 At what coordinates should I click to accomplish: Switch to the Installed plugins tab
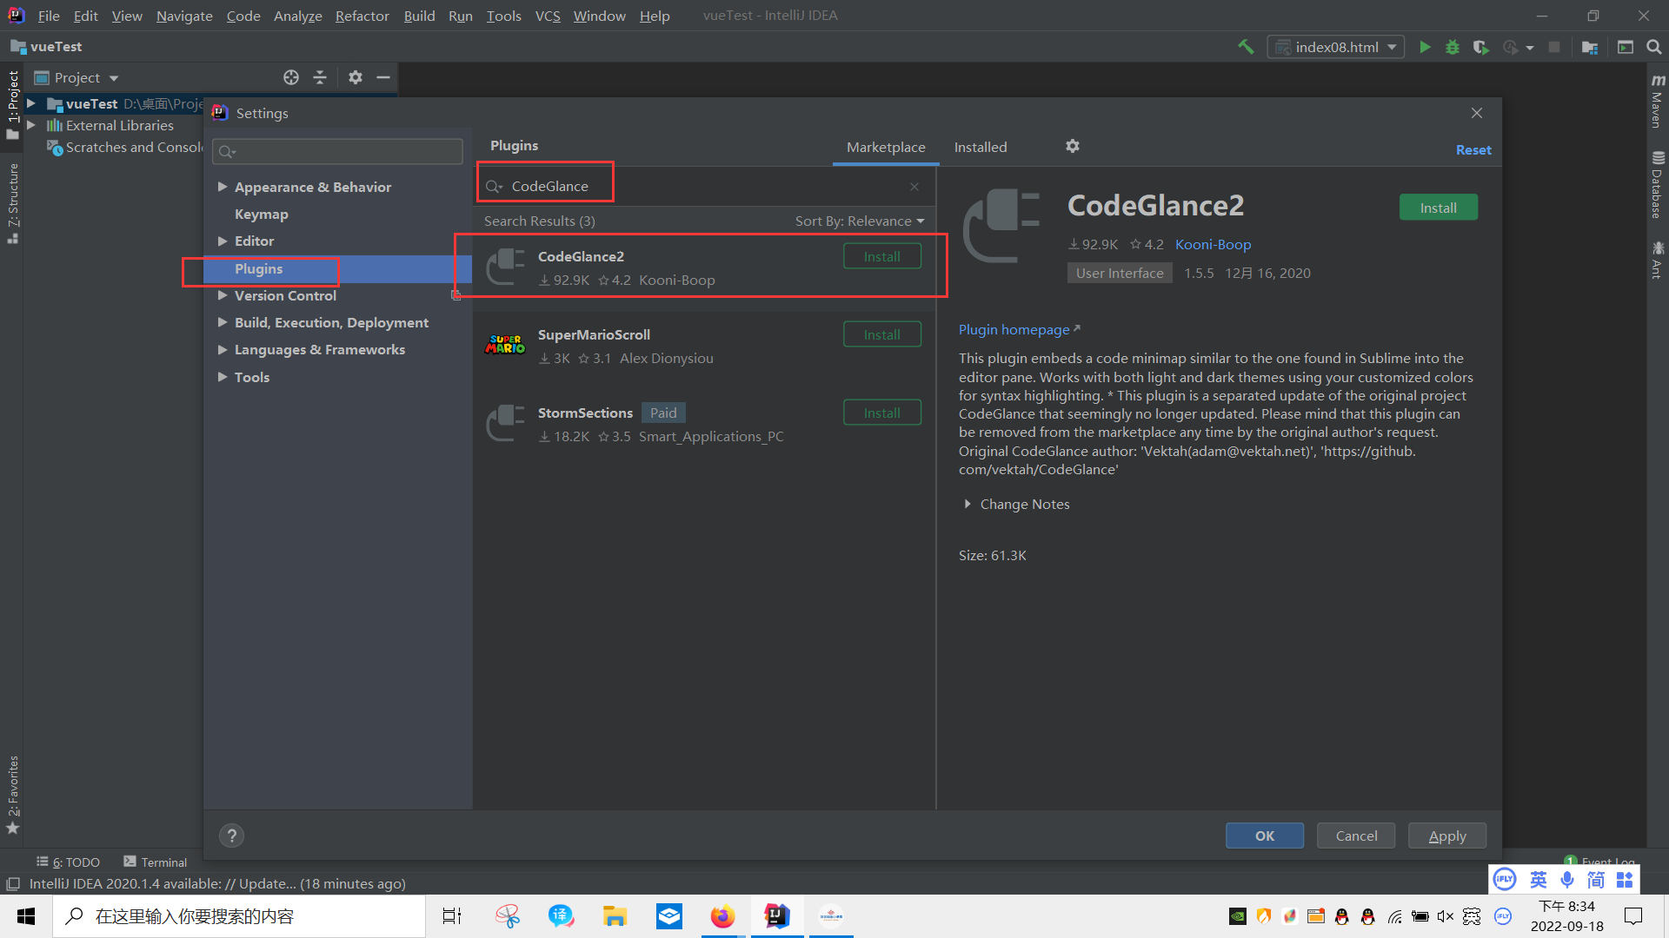(980, 148)
